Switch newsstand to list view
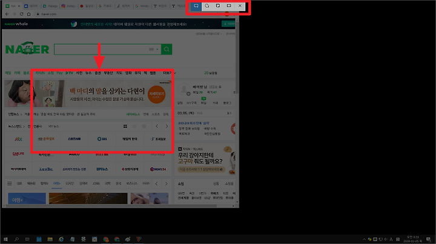This screenshot has width=436, height=244. point(134,126)
